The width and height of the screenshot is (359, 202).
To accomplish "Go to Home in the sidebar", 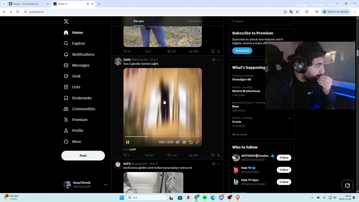I will tap(73, 33).
